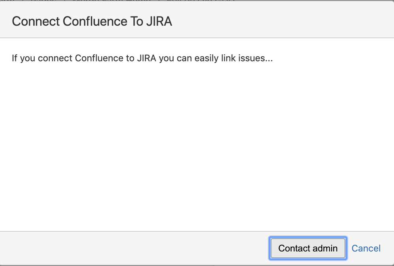Select the dialog title 'Connect Confluence To JIRA'
The image size is (394, 266).
pos(92,21)
